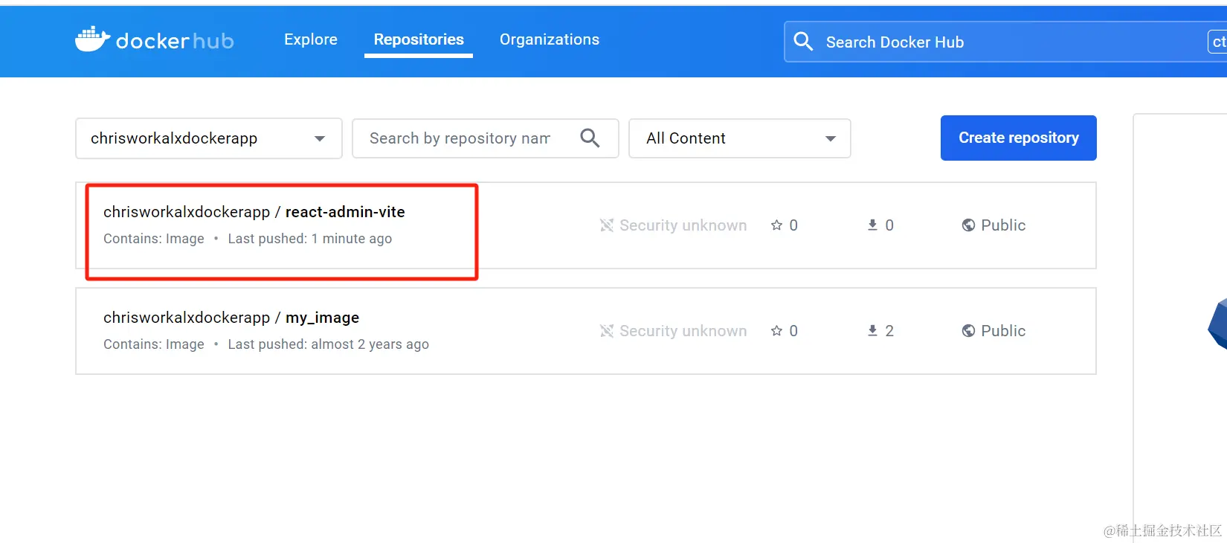Expand the All Content filter dropdown
This screenshot has width=1227, height=543.
pos(740,138)
